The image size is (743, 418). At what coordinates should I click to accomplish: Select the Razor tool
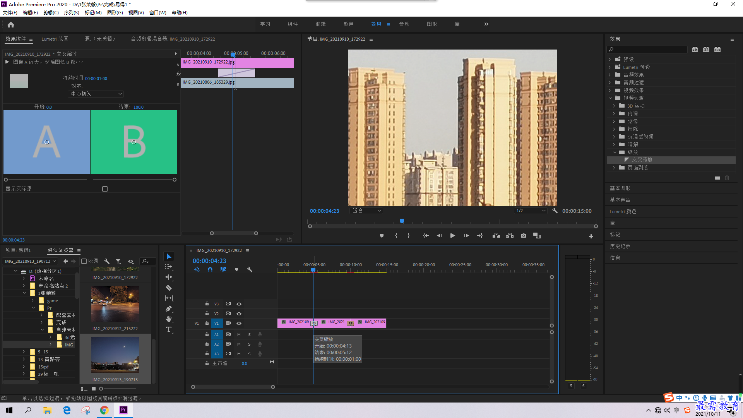[169, 288]
